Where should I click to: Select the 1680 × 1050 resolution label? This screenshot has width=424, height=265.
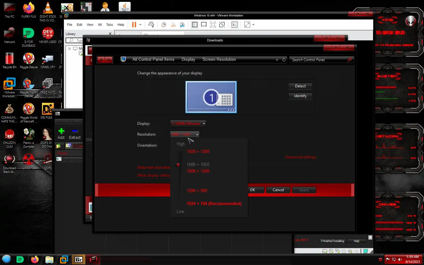pyautogui.click(x=198, y=165)
